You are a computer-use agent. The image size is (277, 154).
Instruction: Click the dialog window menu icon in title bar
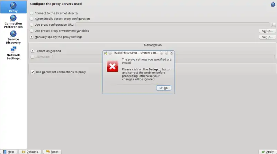pyautogui.click(x=105, y=53)
